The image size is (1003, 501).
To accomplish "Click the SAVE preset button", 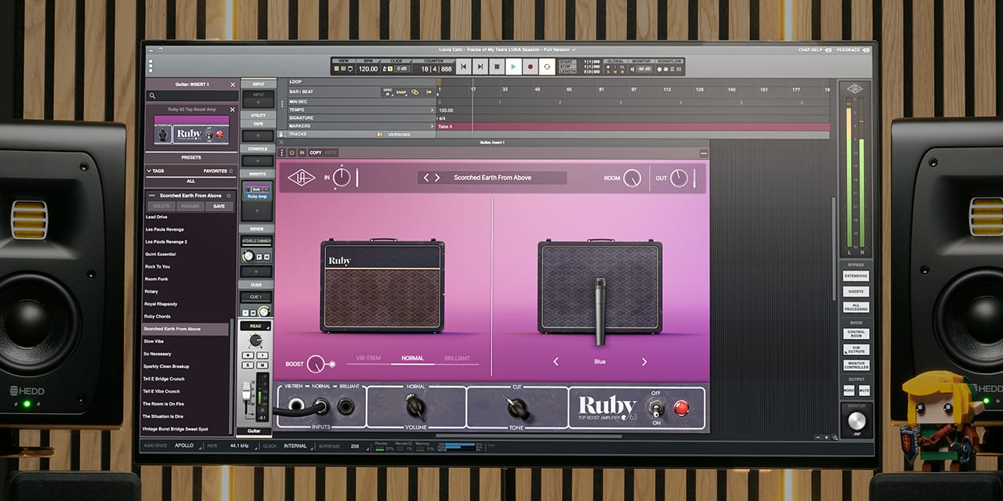I will [219, 207].
